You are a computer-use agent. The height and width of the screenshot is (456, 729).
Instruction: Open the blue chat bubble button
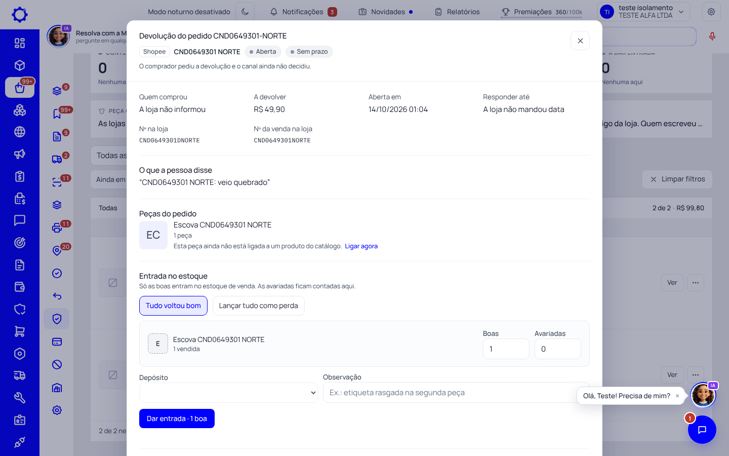(702, 430)
